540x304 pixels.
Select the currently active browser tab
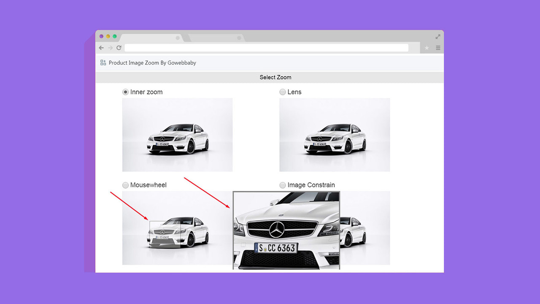click(x=152, y=37)
